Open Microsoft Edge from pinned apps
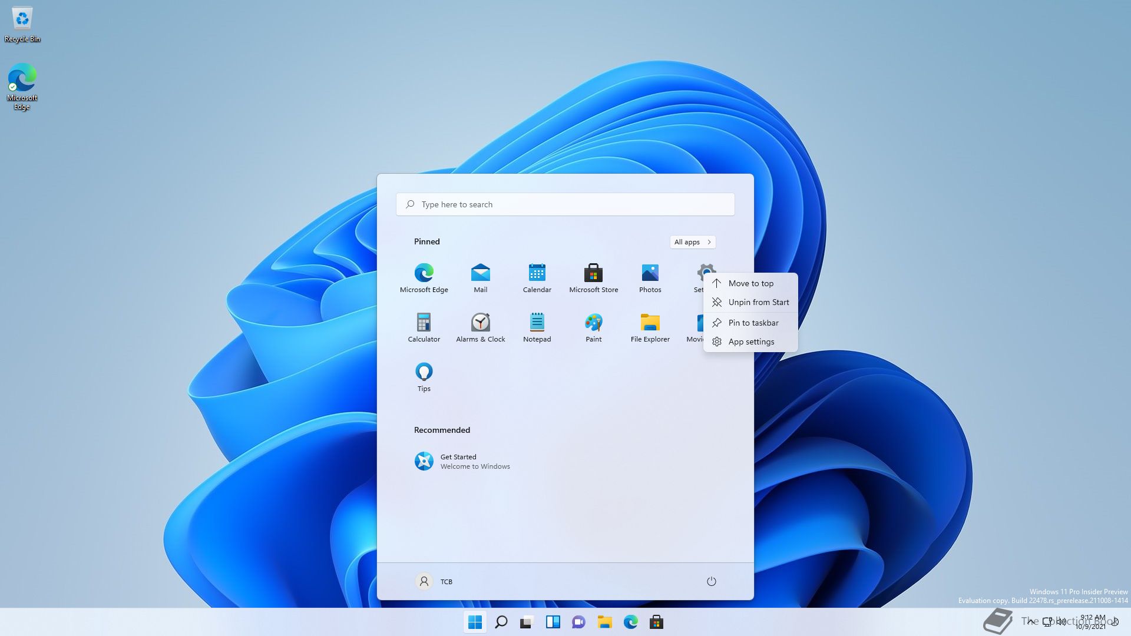The width and height of the screenshot is (1131, 636). pos(424,277)
